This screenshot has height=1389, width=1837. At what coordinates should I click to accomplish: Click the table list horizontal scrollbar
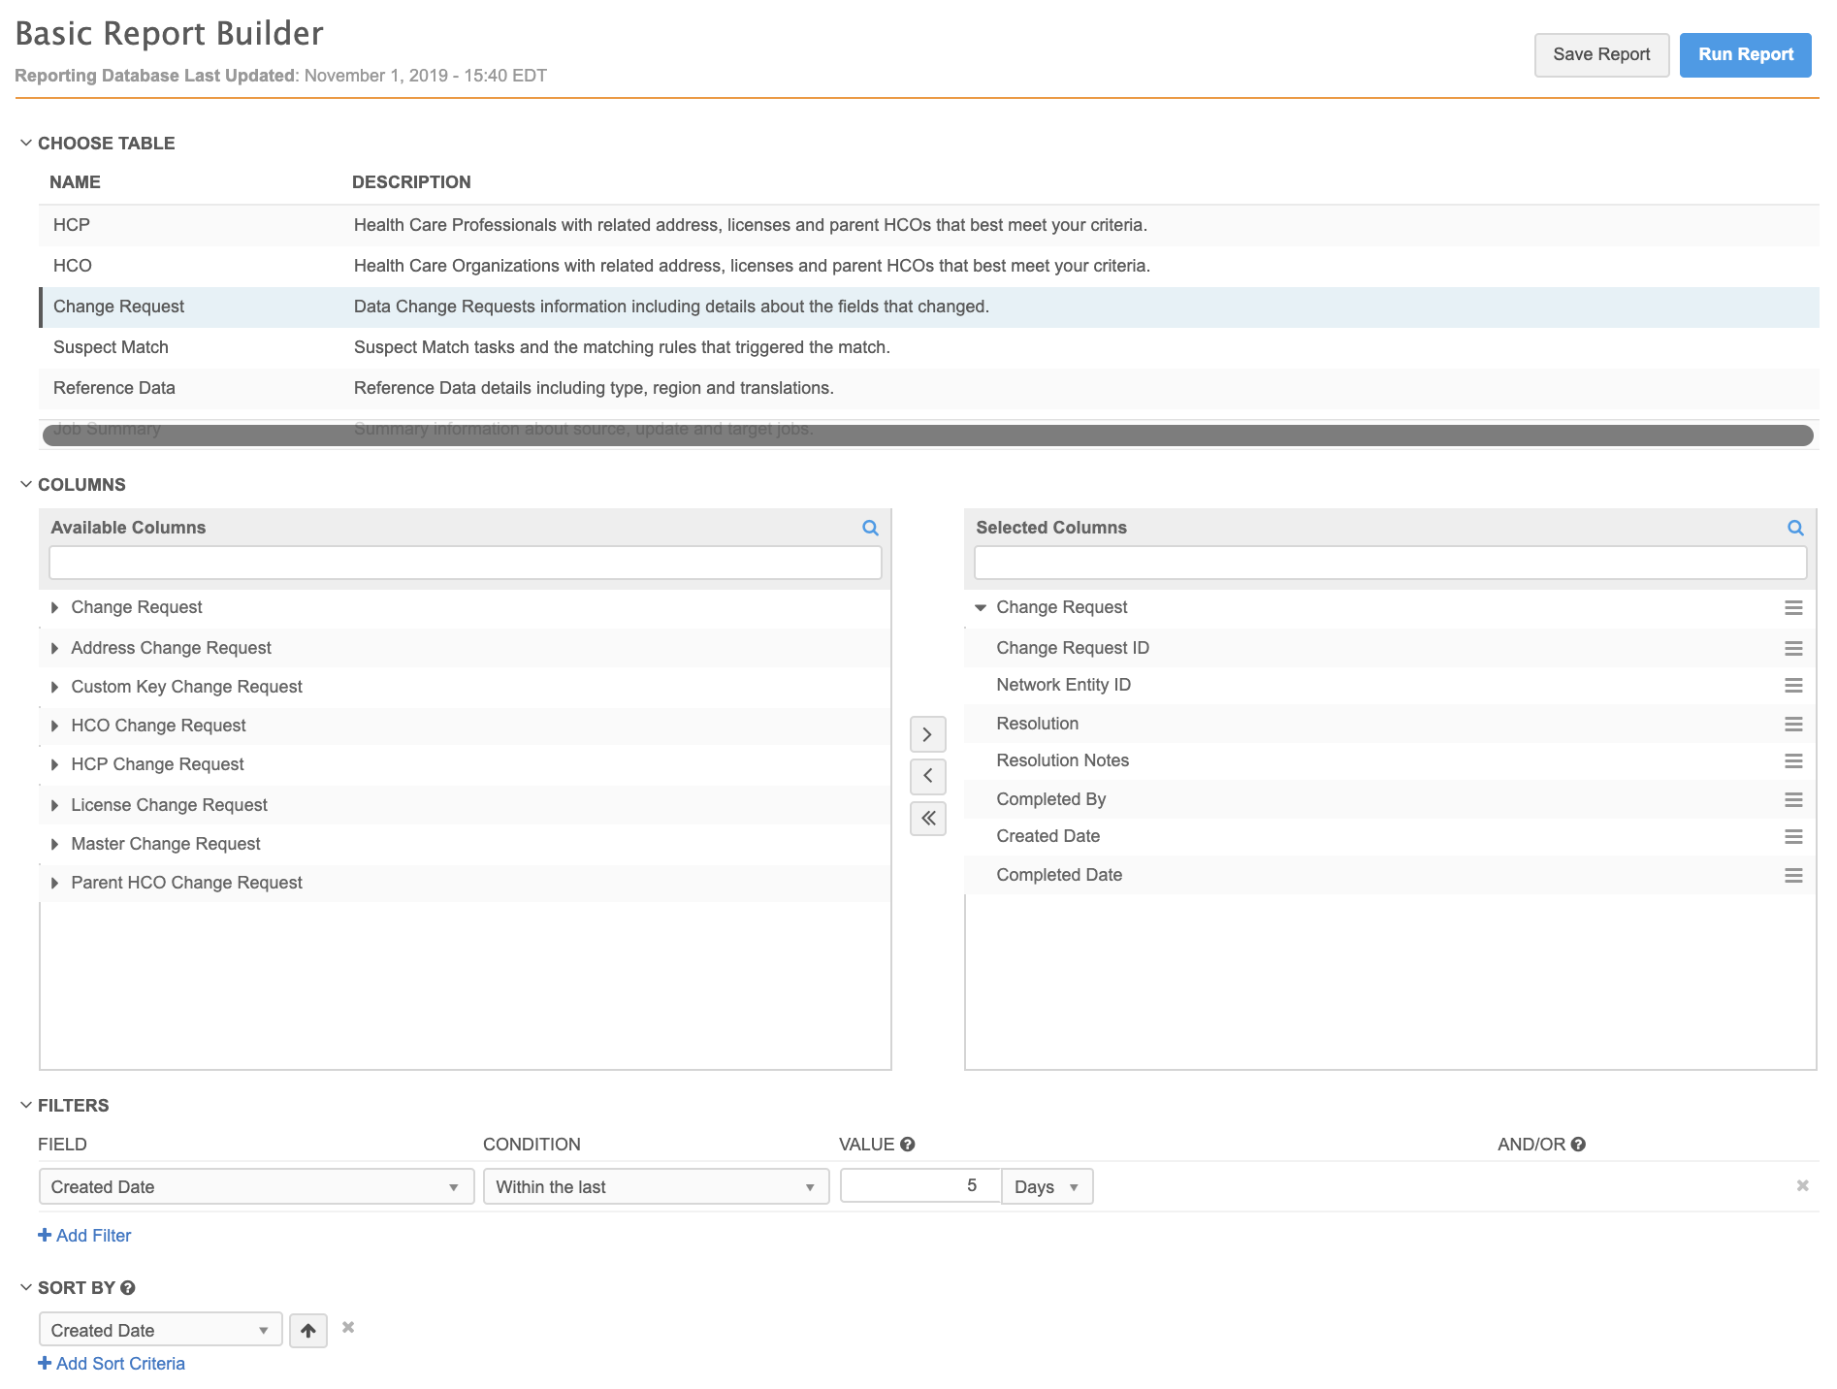point(927,436)
